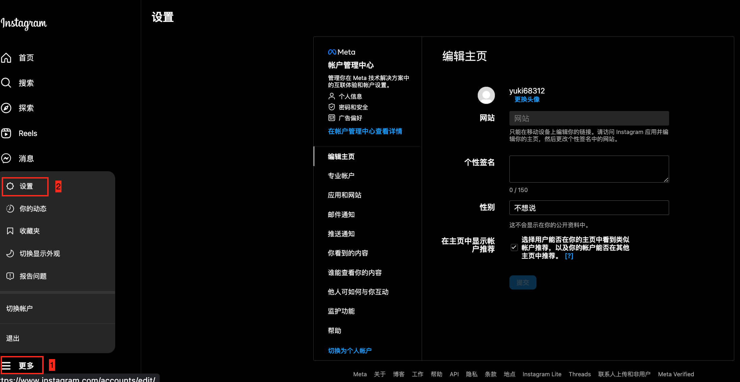
Task: Open the explore compass icon
Action: [x=6, y=108]
